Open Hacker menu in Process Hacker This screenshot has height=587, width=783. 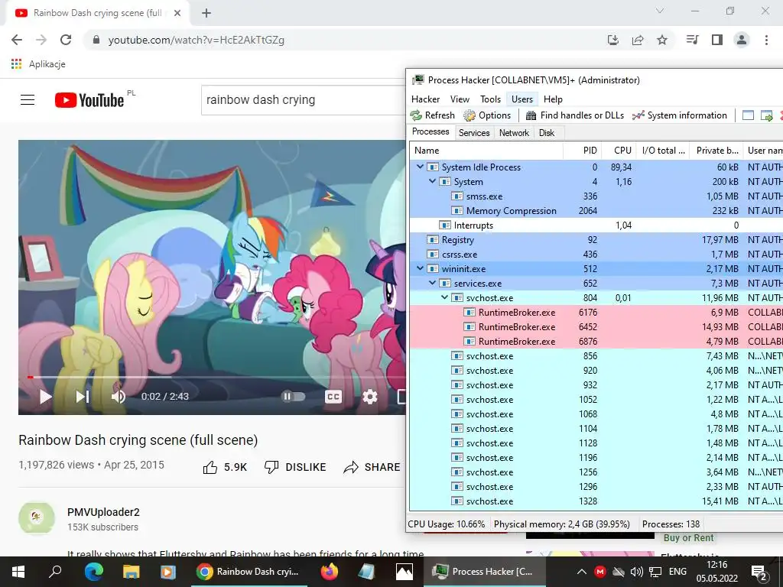[x=425, y=99]
